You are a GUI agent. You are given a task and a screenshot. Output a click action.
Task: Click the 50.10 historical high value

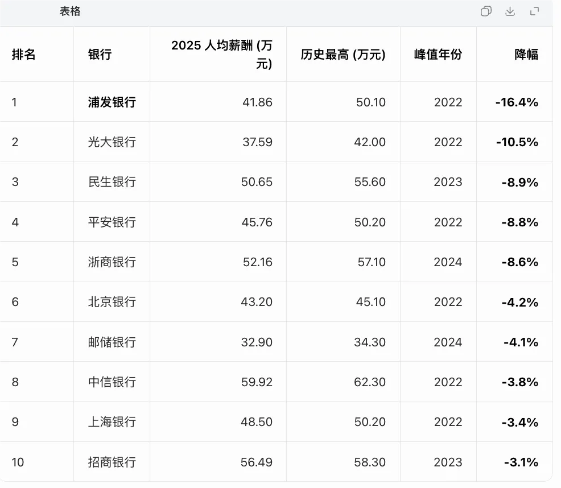click(370, 102)
